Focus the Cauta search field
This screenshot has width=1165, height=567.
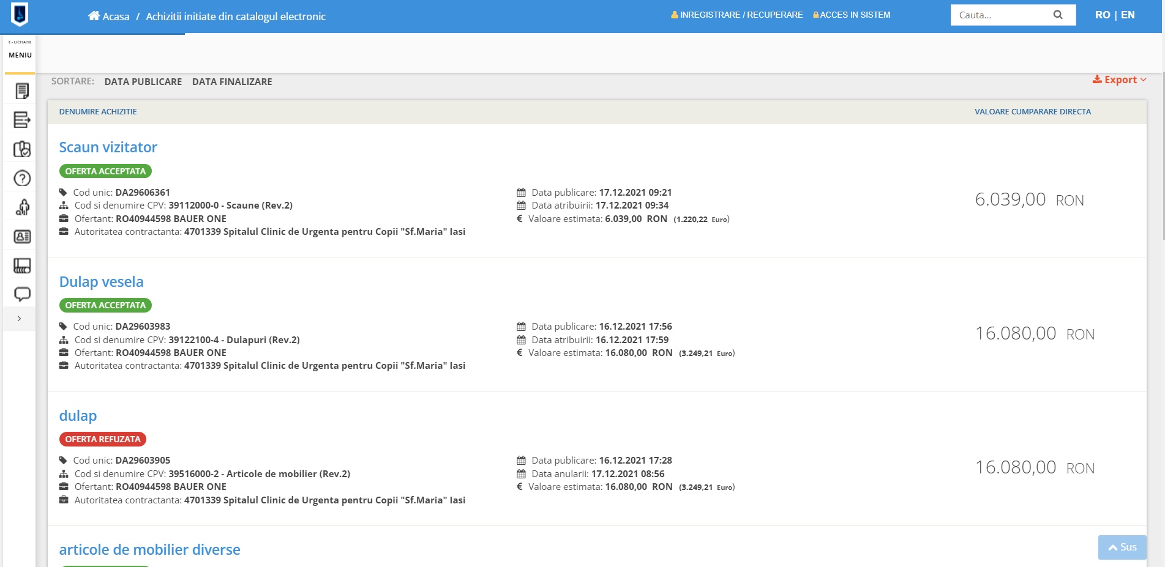coord(1001,15)
